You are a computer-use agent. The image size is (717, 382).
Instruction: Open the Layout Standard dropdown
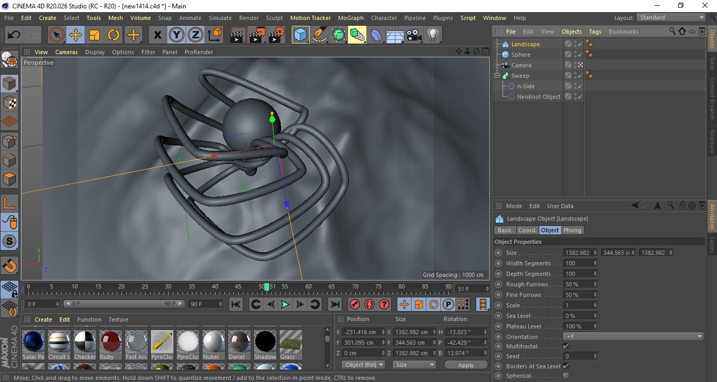(x=671, y=17)
